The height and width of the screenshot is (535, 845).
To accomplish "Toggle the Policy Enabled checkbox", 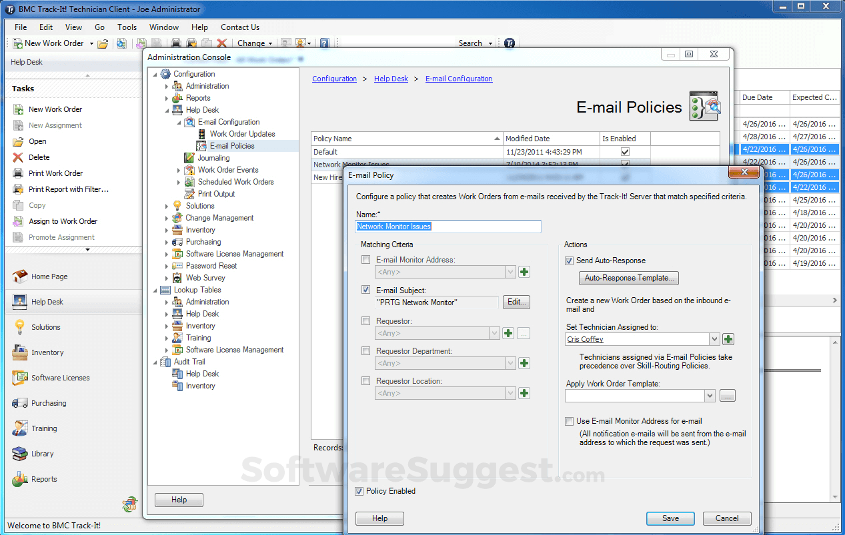I will click(360, 491).
